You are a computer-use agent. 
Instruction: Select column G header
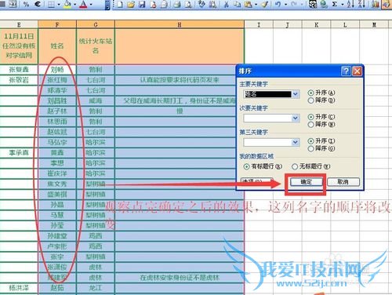coord(96,25)
